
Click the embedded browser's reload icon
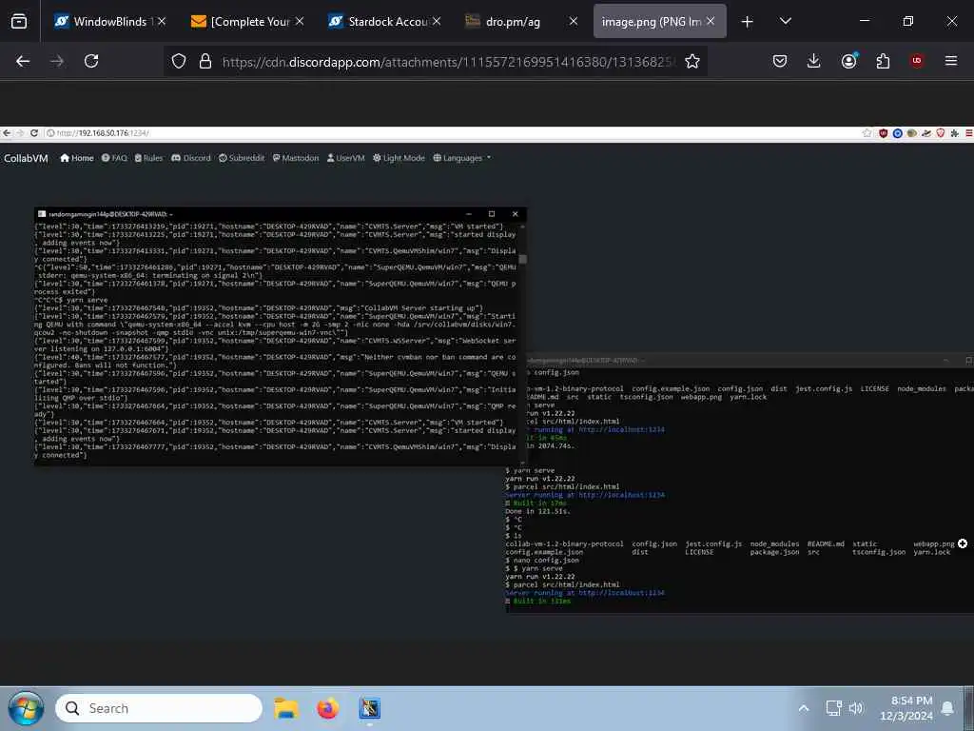pyautogui.click(x=34, y=133)
